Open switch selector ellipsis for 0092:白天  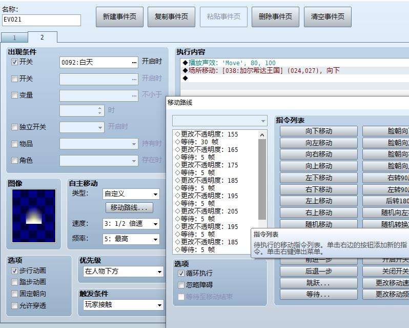134,63
